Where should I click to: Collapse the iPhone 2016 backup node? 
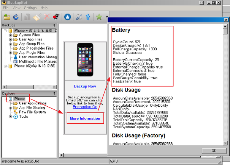[x=5, y=31]
